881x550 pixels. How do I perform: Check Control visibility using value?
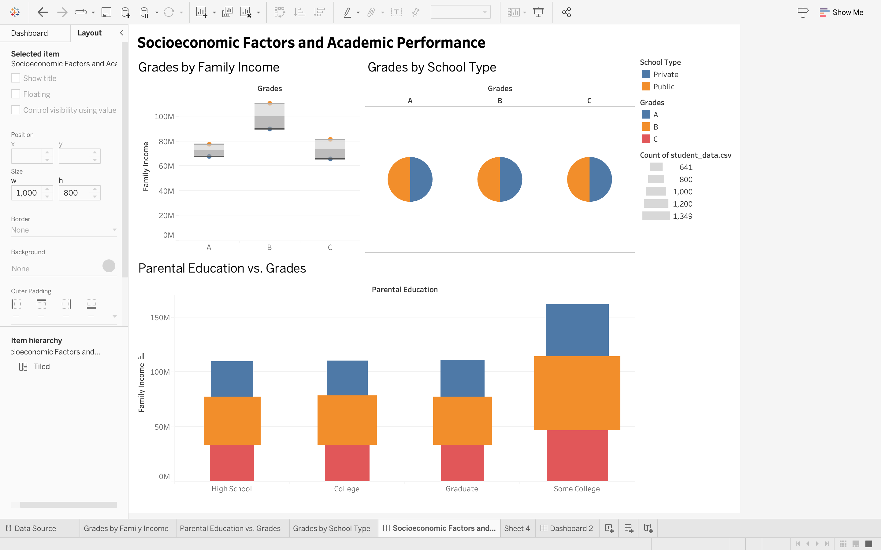point(16,110)
